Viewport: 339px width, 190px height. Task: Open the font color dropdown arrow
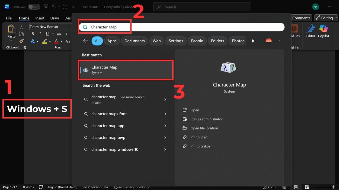click(x=61, y=41)
